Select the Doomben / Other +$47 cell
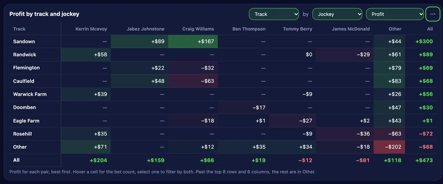The height and width of the screenshot is (184, 443). click(x=389, y=107)
